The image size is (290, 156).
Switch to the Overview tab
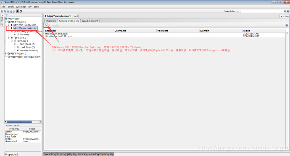(51, 21)
